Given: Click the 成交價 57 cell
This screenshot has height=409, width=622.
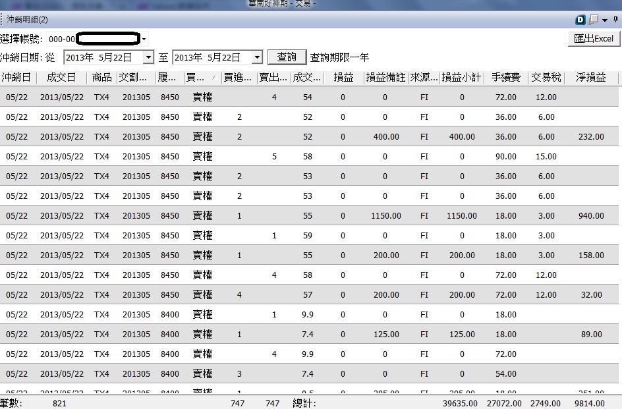Looking at the screenshot, I should pyautogui.click(x=308, y=295).
